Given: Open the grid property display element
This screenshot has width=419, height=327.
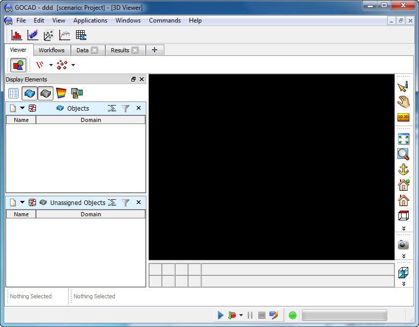Looking at the screenshot, I should click(x=77, y=93).
